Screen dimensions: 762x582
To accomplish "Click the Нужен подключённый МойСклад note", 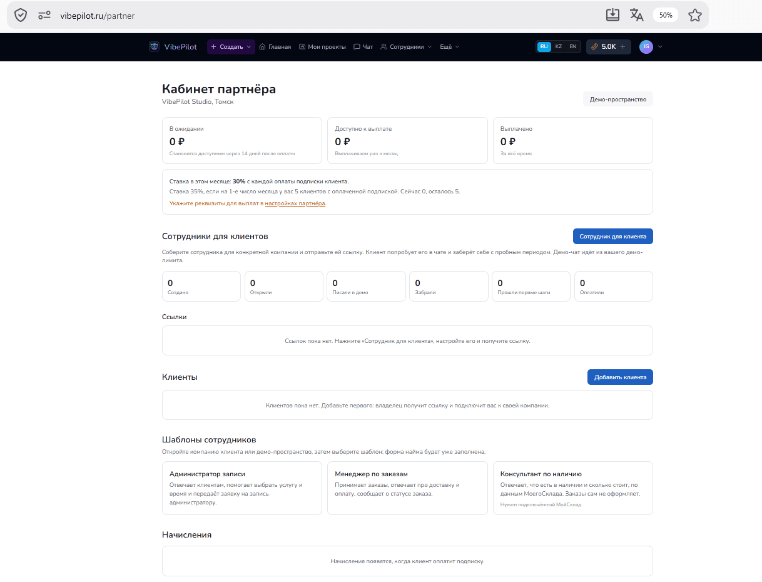I will coord(541,504).
